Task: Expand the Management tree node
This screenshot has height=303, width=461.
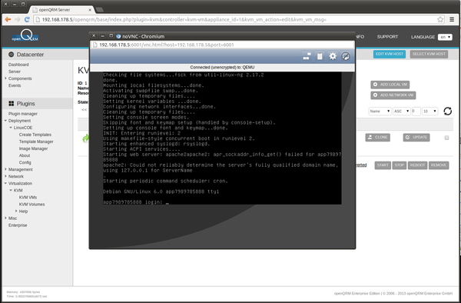Action: 5,169
